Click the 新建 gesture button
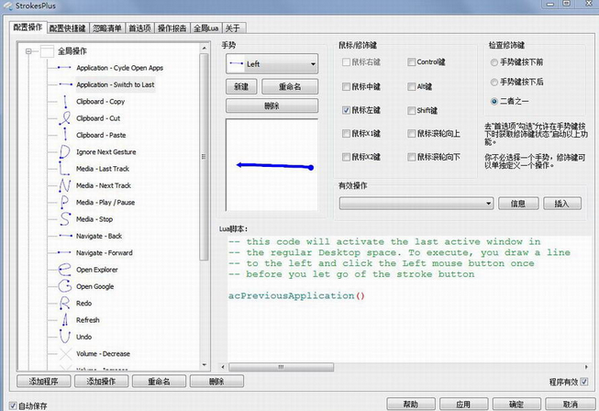Viewport: 599px width, 411px height. (241, 87)
